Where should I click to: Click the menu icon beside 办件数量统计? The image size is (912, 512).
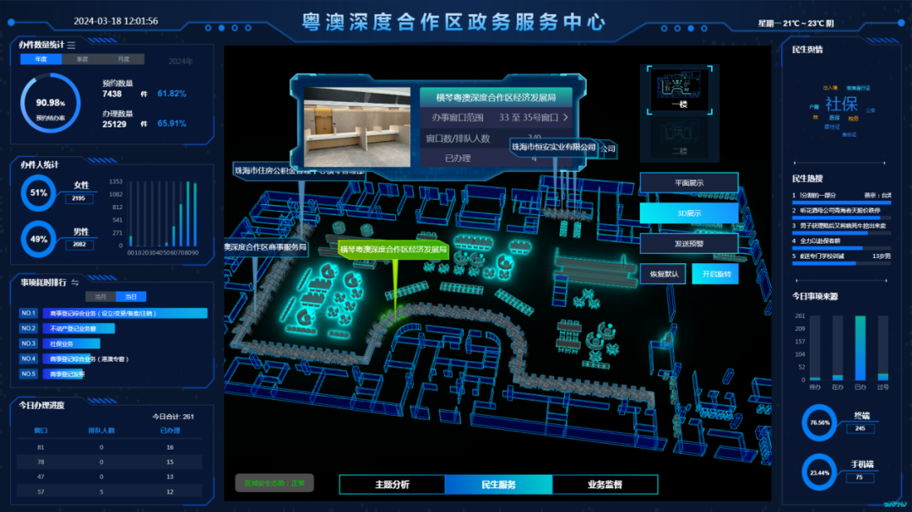(71, 45)
